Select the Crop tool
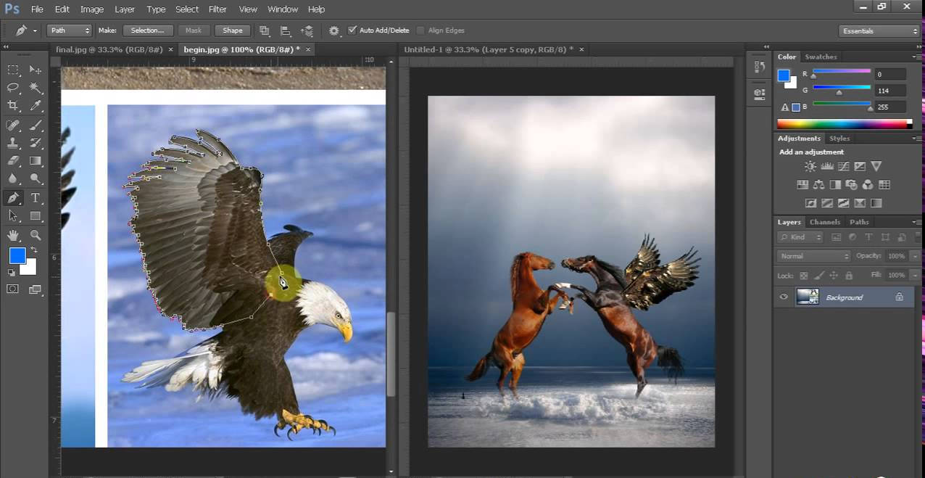 (x=12, y=106)
